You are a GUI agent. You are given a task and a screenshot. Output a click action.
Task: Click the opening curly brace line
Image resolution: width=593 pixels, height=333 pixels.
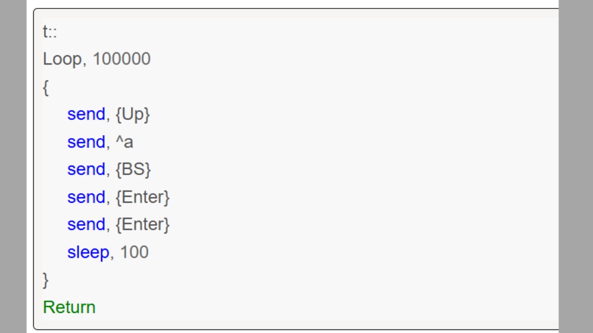pos(46,88)
